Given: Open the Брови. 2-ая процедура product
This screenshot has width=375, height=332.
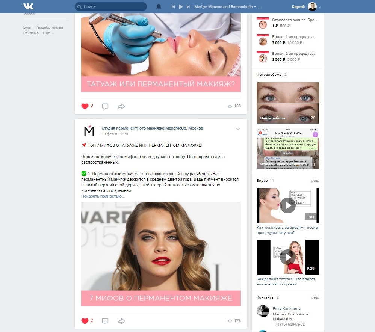Looking at the screenshot, I should pos(293,54).
